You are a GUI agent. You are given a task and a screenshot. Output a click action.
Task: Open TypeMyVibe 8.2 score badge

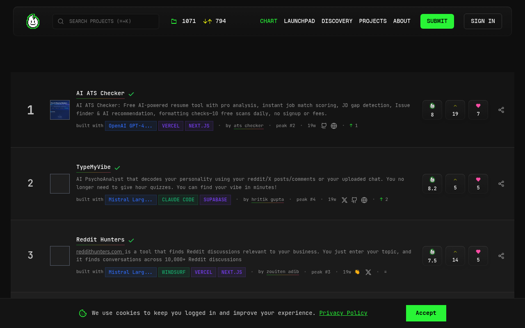click(x=432, y=184)
